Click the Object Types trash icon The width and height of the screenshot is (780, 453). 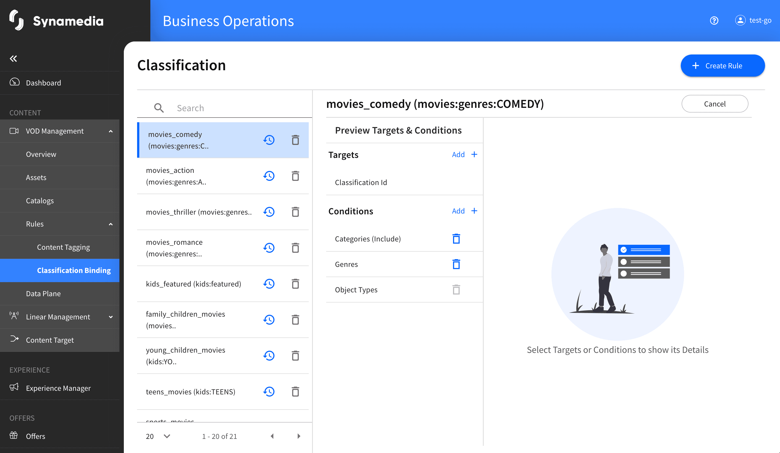click(456, 290)
